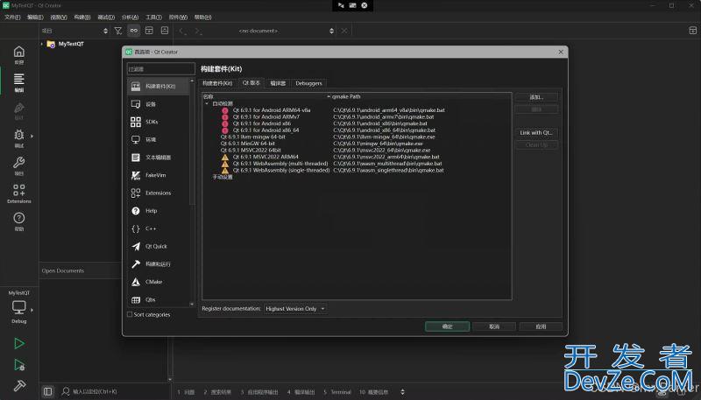
Task: Select FakeVim in the preferences category list
Action: [158, 175]
